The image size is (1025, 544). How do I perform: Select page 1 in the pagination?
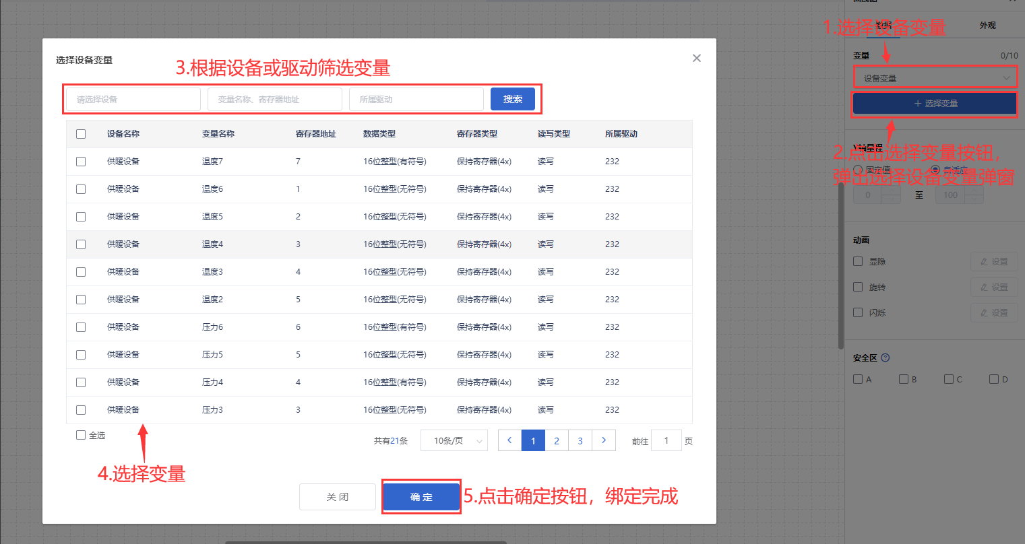pos(533,440)
